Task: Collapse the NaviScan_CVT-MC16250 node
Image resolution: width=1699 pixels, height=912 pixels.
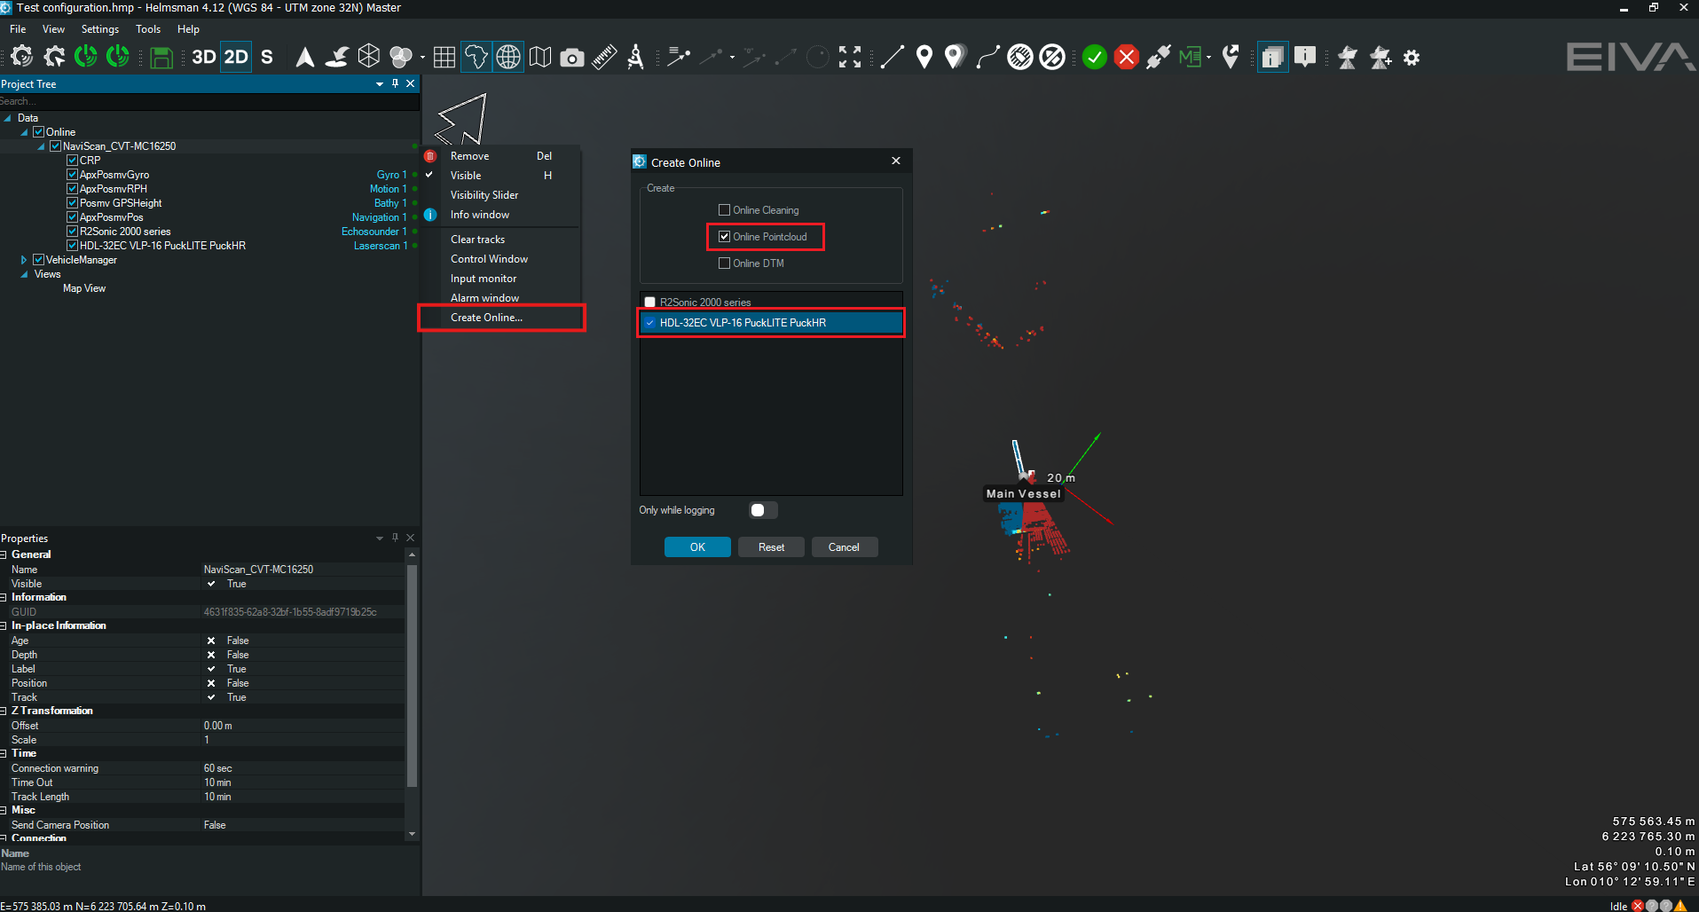Action: tap(41, 146)
